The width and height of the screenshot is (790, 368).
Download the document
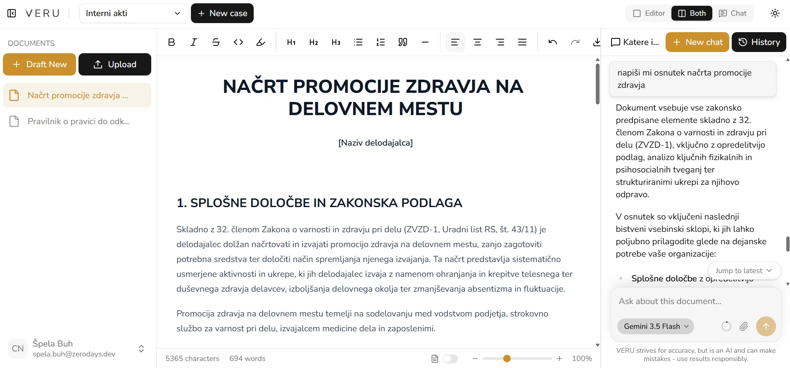pos(597,42)
